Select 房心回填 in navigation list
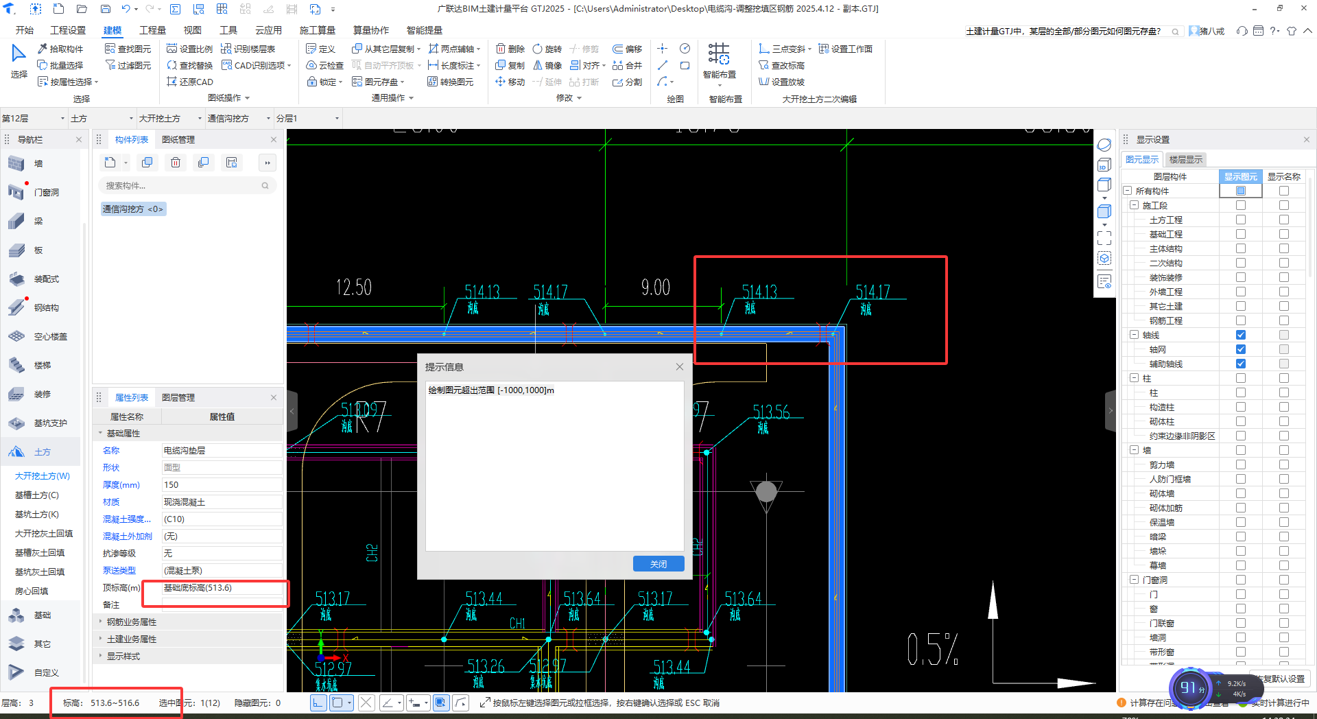The width and height of the screenshot is (1317, 719). tap(32, 591)
